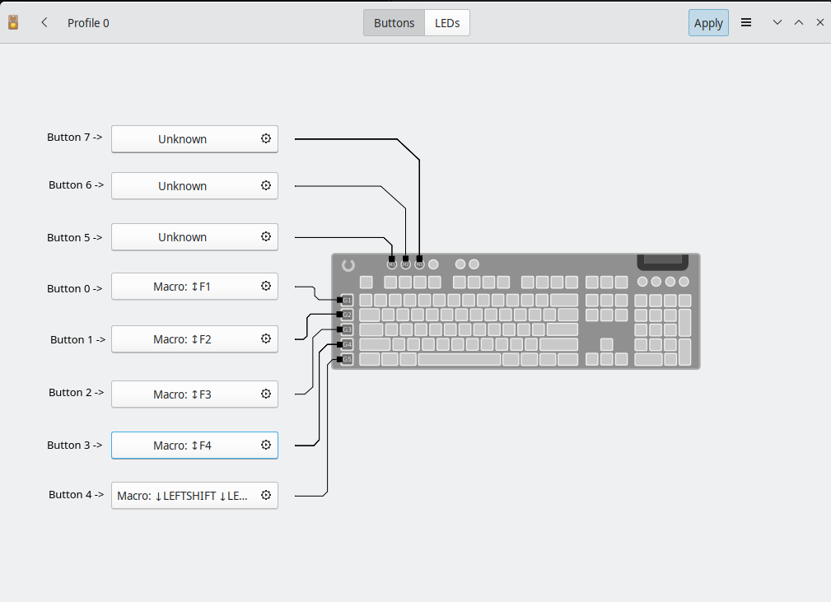
Task: Select the Buttons tab
Action: (393, 22)
